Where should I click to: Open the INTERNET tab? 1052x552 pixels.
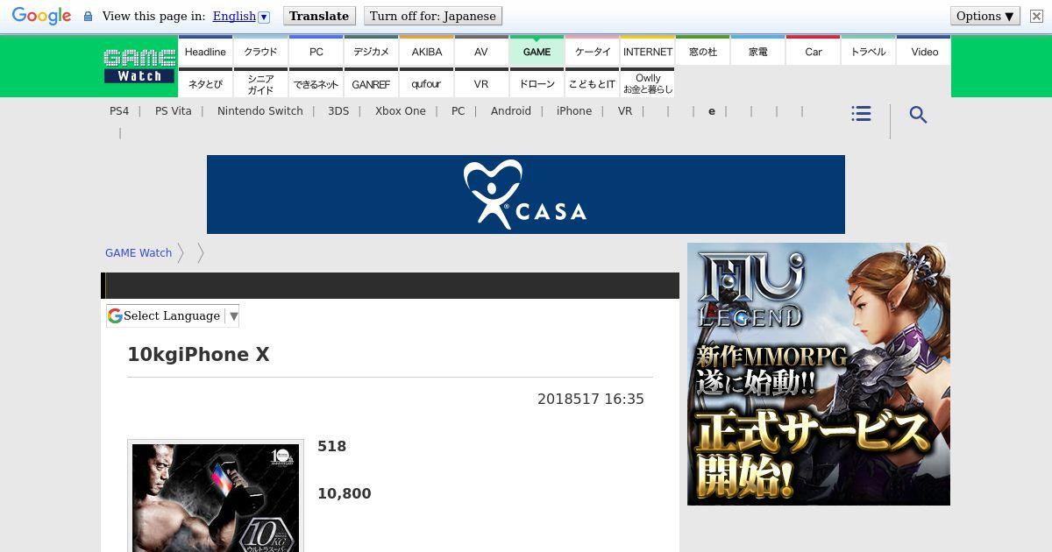point(647,51)
